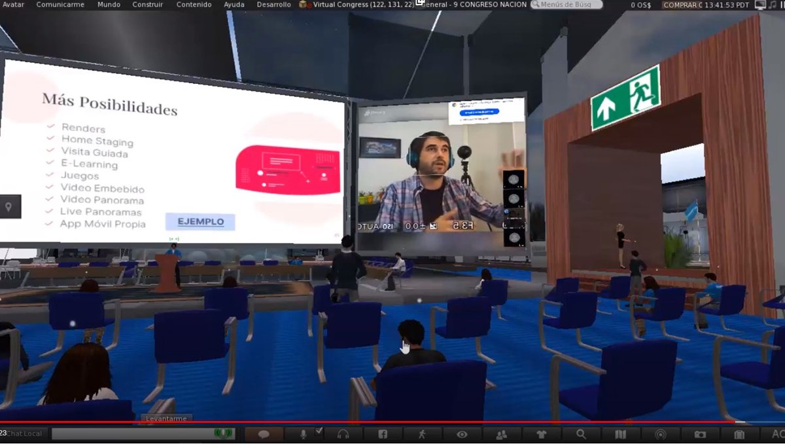Click the 'Renders' item on the slide
The width and height of the screenshot is (785, 444).
pos(83,128)
